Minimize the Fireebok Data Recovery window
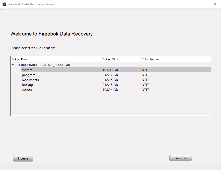The height and width of the screenshot is (170, 221). click(x=191, y=4)
